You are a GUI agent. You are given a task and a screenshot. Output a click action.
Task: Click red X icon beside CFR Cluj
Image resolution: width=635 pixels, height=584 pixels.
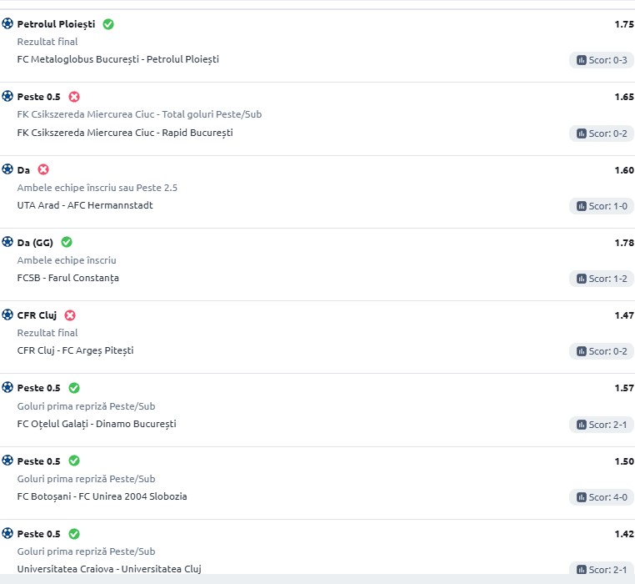(70, 315)
